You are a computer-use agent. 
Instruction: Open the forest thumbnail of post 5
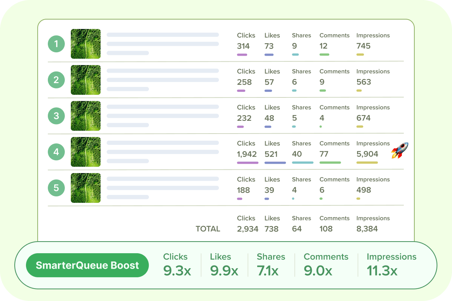(x=86, y=188)
